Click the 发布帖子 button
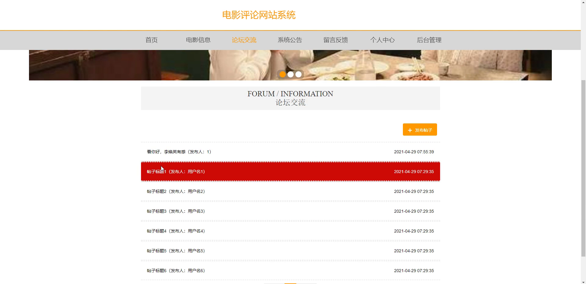586x284 pixels. coord(420,130)
